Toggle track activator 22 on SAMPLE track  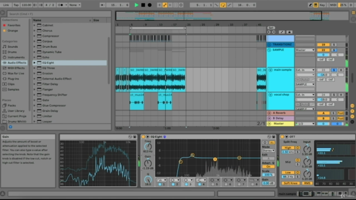[x=323, y=50]
